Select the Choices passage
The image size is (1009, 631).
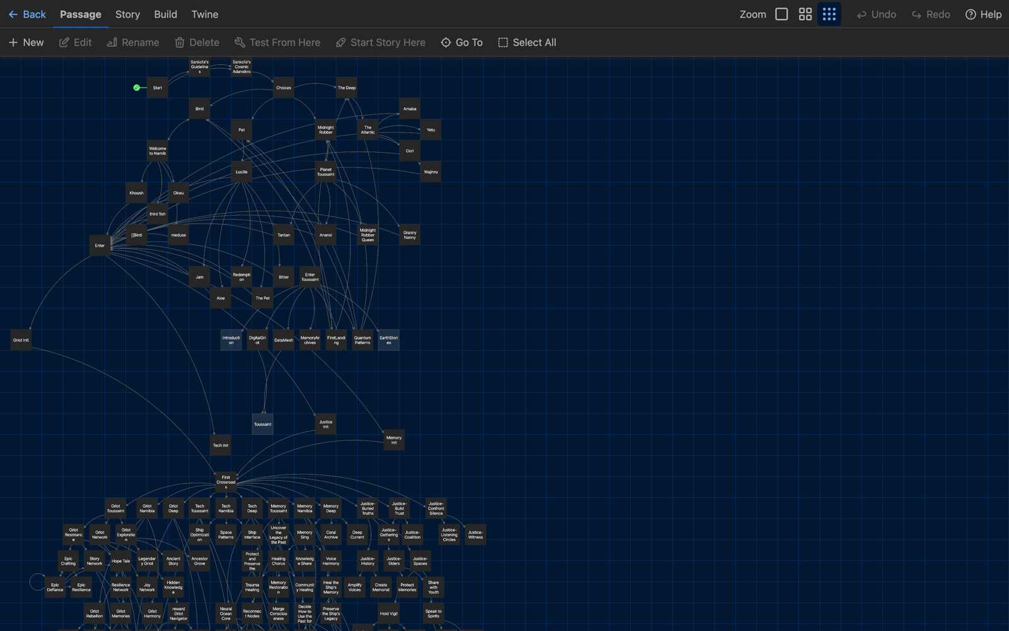point(284,88)
